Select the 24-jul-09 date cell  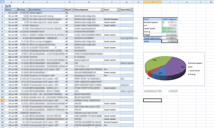[11, 104]
